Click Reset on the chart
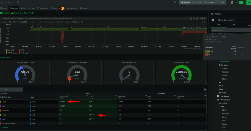 click(204, 22)
